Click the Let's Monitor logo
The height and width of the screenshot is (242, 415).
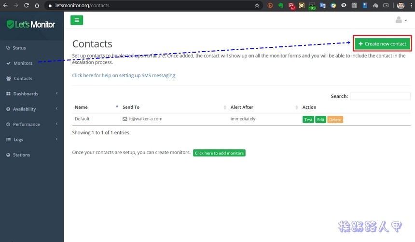click(x=31, y=24)
